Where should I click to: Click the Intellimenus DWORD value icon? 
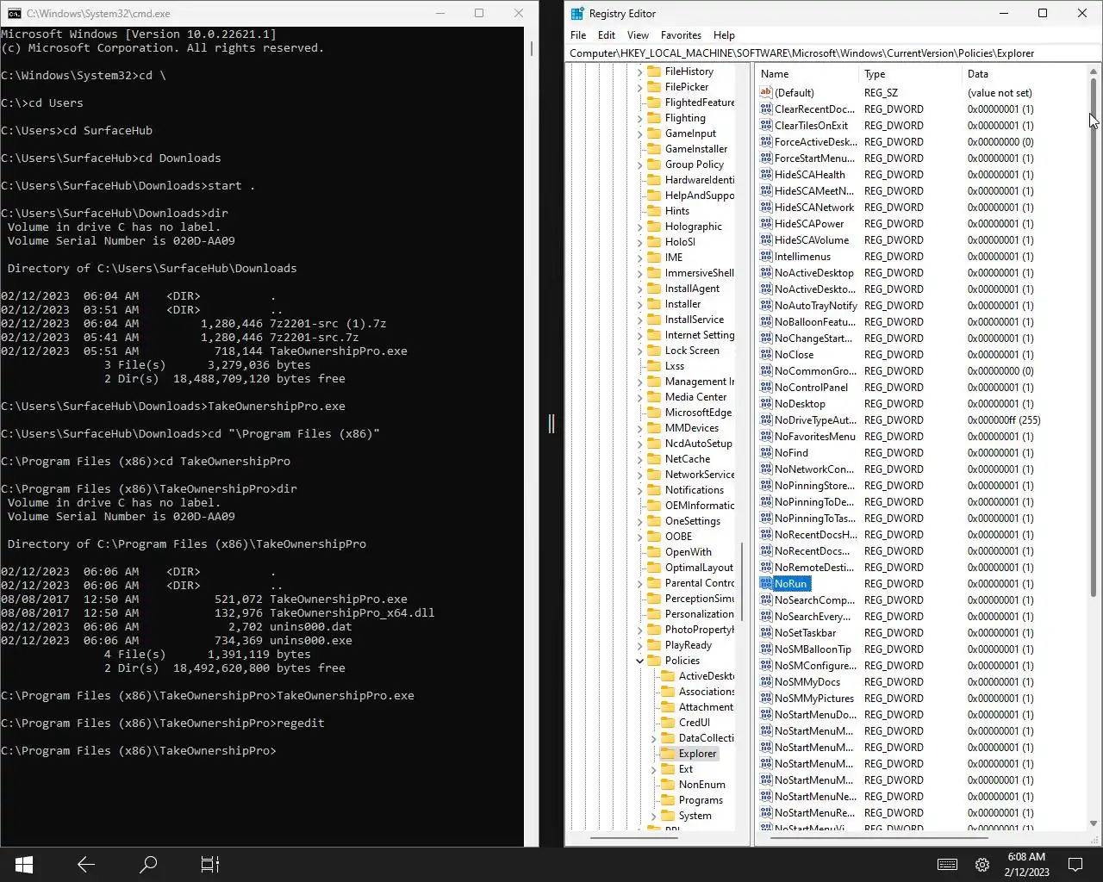click(766, 256)
